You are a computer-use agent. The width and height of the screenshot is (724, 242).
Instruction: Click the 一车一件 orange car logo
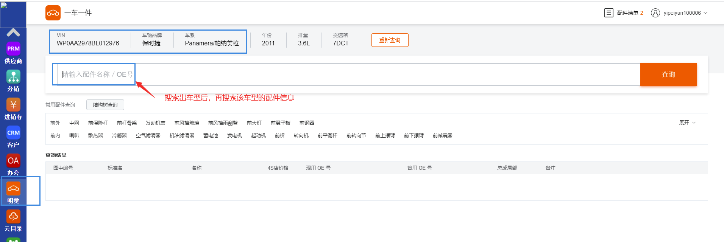53,13
